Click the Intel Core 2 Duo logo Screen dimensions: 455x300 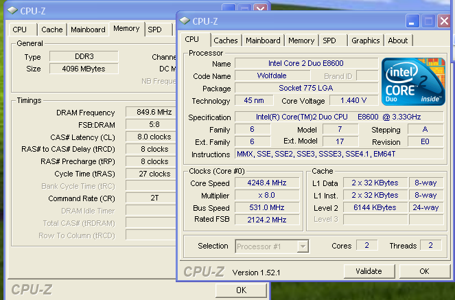(413, 82)
